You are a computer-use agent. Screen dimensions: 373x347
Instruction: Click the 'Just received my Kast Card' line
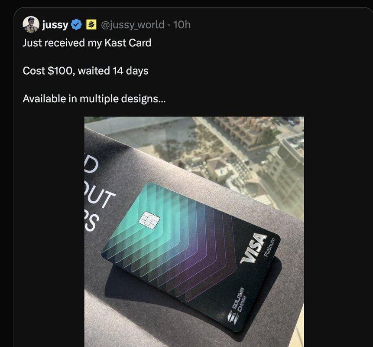(87, 43)
